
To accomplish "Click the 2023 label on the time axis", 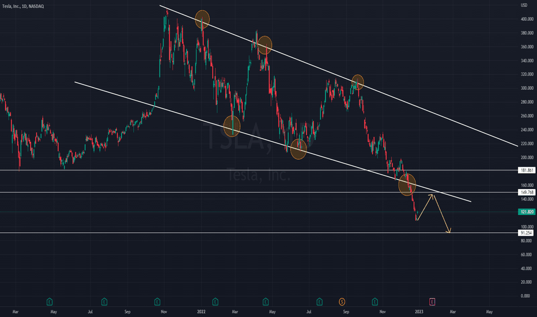I will 419,312.
